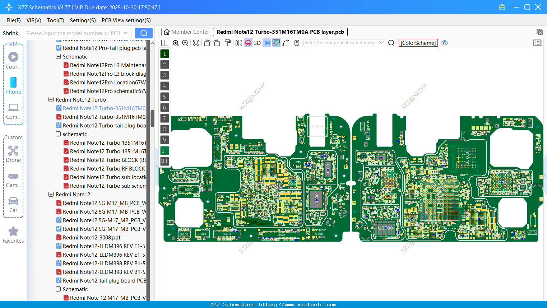This screenshot has height=308, width=547.
Task: Activate the board mirror/flip tool
Action: click(238, 43)
